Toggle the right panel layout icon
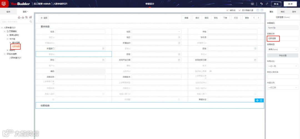300x139 pixels. [x=262, y=10]
